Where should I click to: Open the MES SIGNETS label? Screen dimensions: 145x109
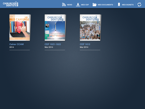(128, 5)
